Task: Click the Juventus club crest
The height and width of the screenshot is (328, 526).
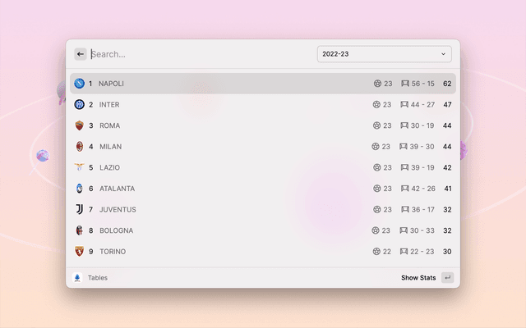Action: pyautogui.click(x=80, y=209)
